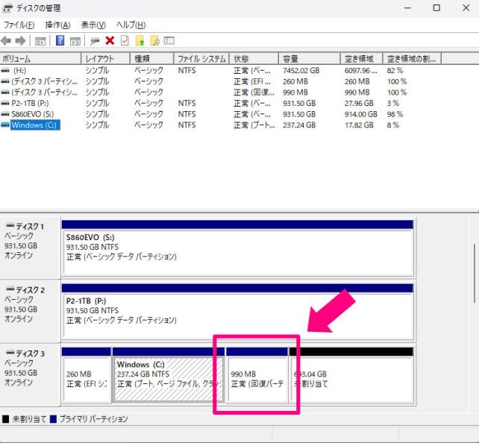Select the S860EVO (S:) partition block

(x=237, y=248)
